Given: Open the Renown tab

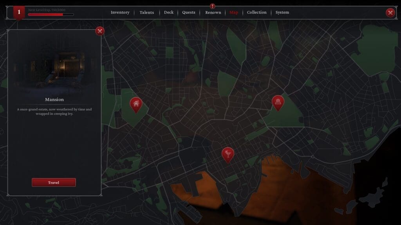Looking at the screenshot, I should (213, 12).
